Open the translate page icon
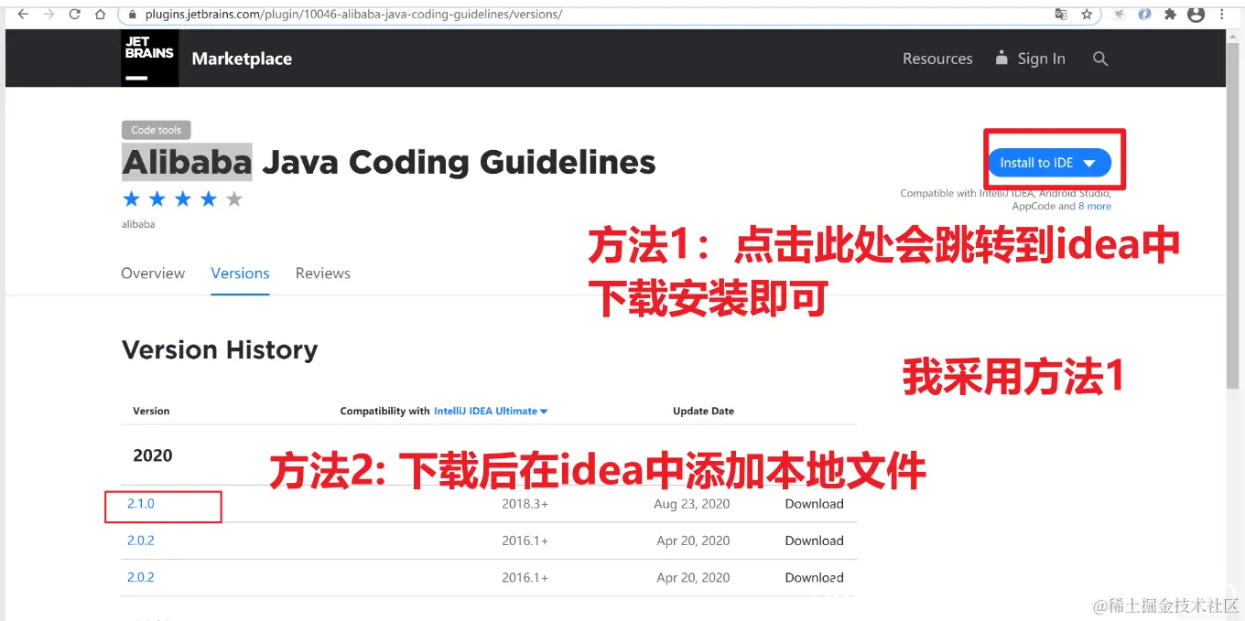This screenshot has height=621, width=1245. (1061, 14)
